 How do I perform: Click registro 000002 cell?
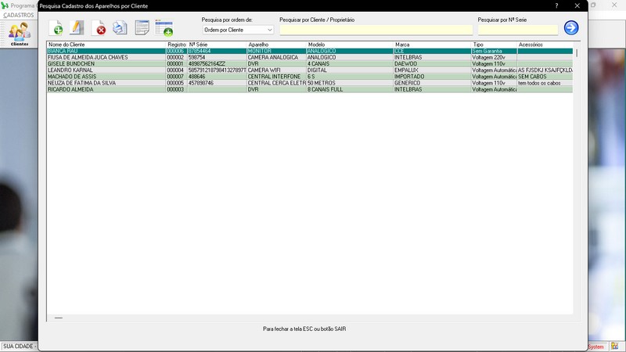tap(177, 57)
